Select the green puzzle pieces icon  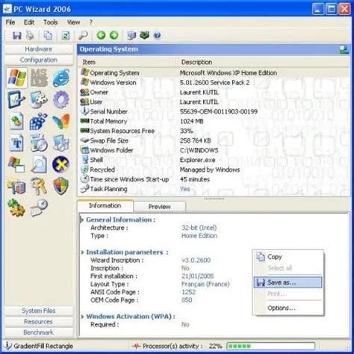(16, 208)
